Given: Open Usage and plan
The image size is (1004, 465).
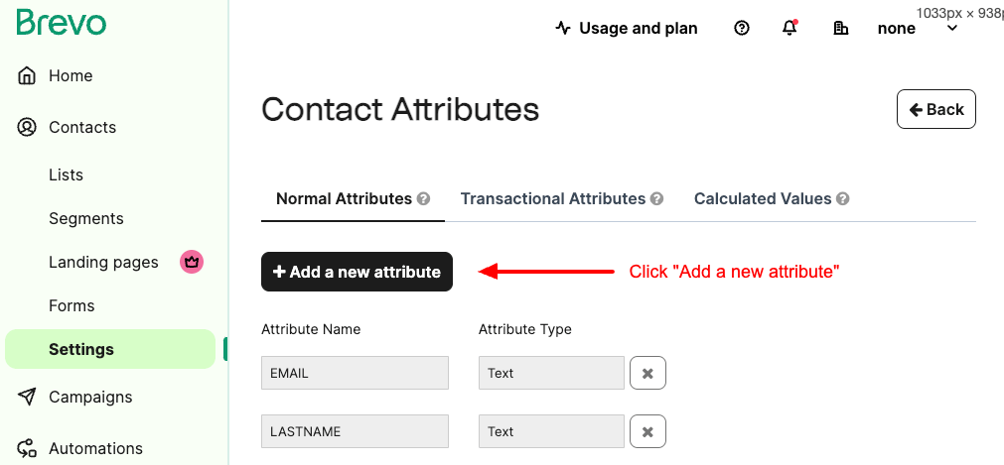Looking at the screenshot, I should coord(627,28).
